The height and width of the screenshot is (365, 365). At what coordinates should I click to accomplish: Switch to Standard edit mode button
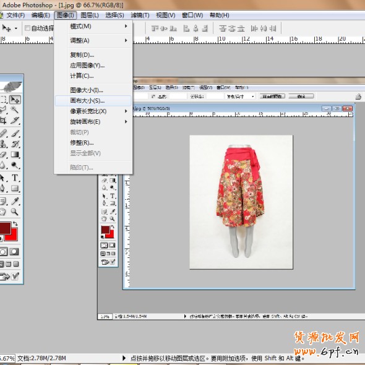3,252
